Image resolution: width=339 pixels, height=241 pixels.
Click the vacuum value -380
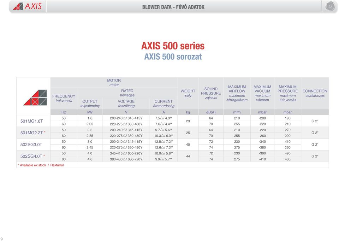(x=262, y=148)
